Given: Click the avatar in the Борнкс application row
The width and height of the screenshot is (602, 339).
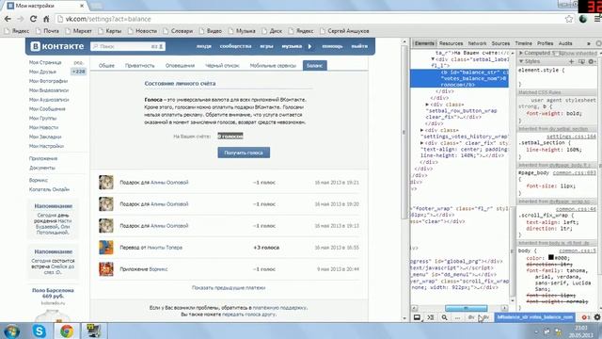Looking at the screenshot, I should click(x=106, y=269).
